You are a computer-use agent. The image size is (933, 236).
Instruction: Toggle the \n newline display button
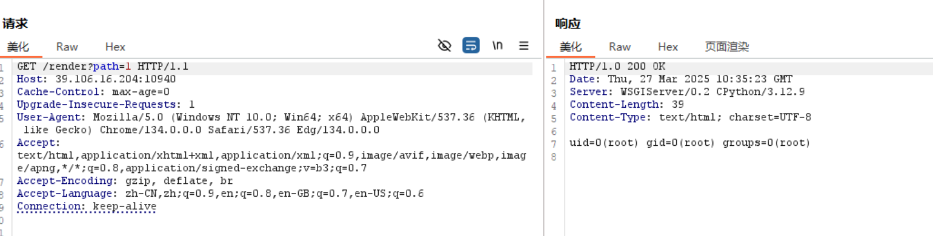click(497, 45)
